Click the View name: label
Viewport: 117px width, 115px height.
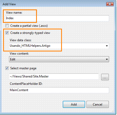click(14, 13)
